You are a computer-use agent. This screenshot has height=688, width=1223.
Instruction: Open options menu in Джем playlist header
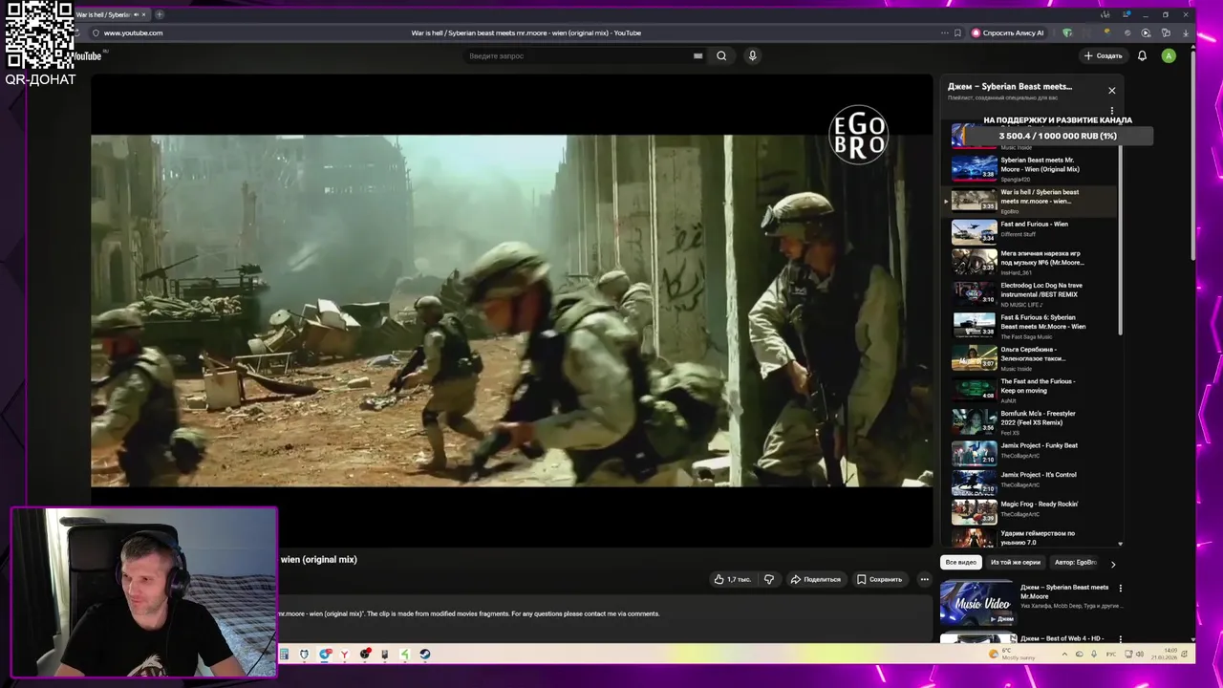(x=1111, y=111)
